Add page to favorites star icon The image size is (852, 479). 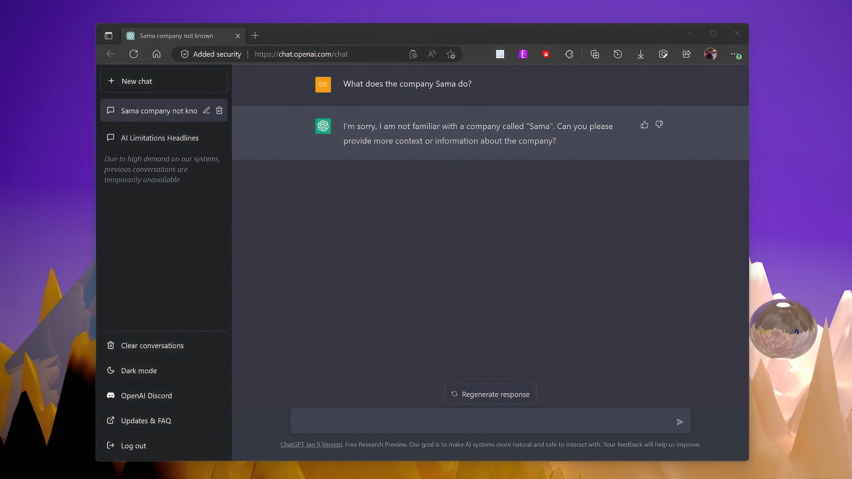point(450,54)
